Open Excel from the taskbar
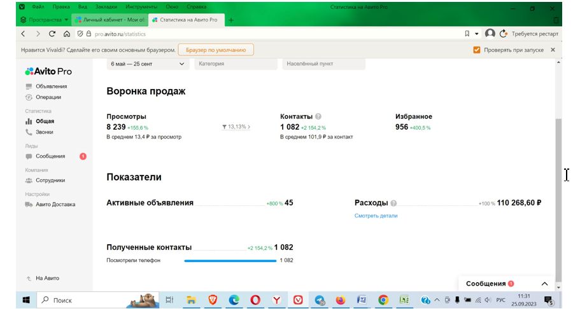Viewport: 573px width, 309px height. click(x=404, y=300)
